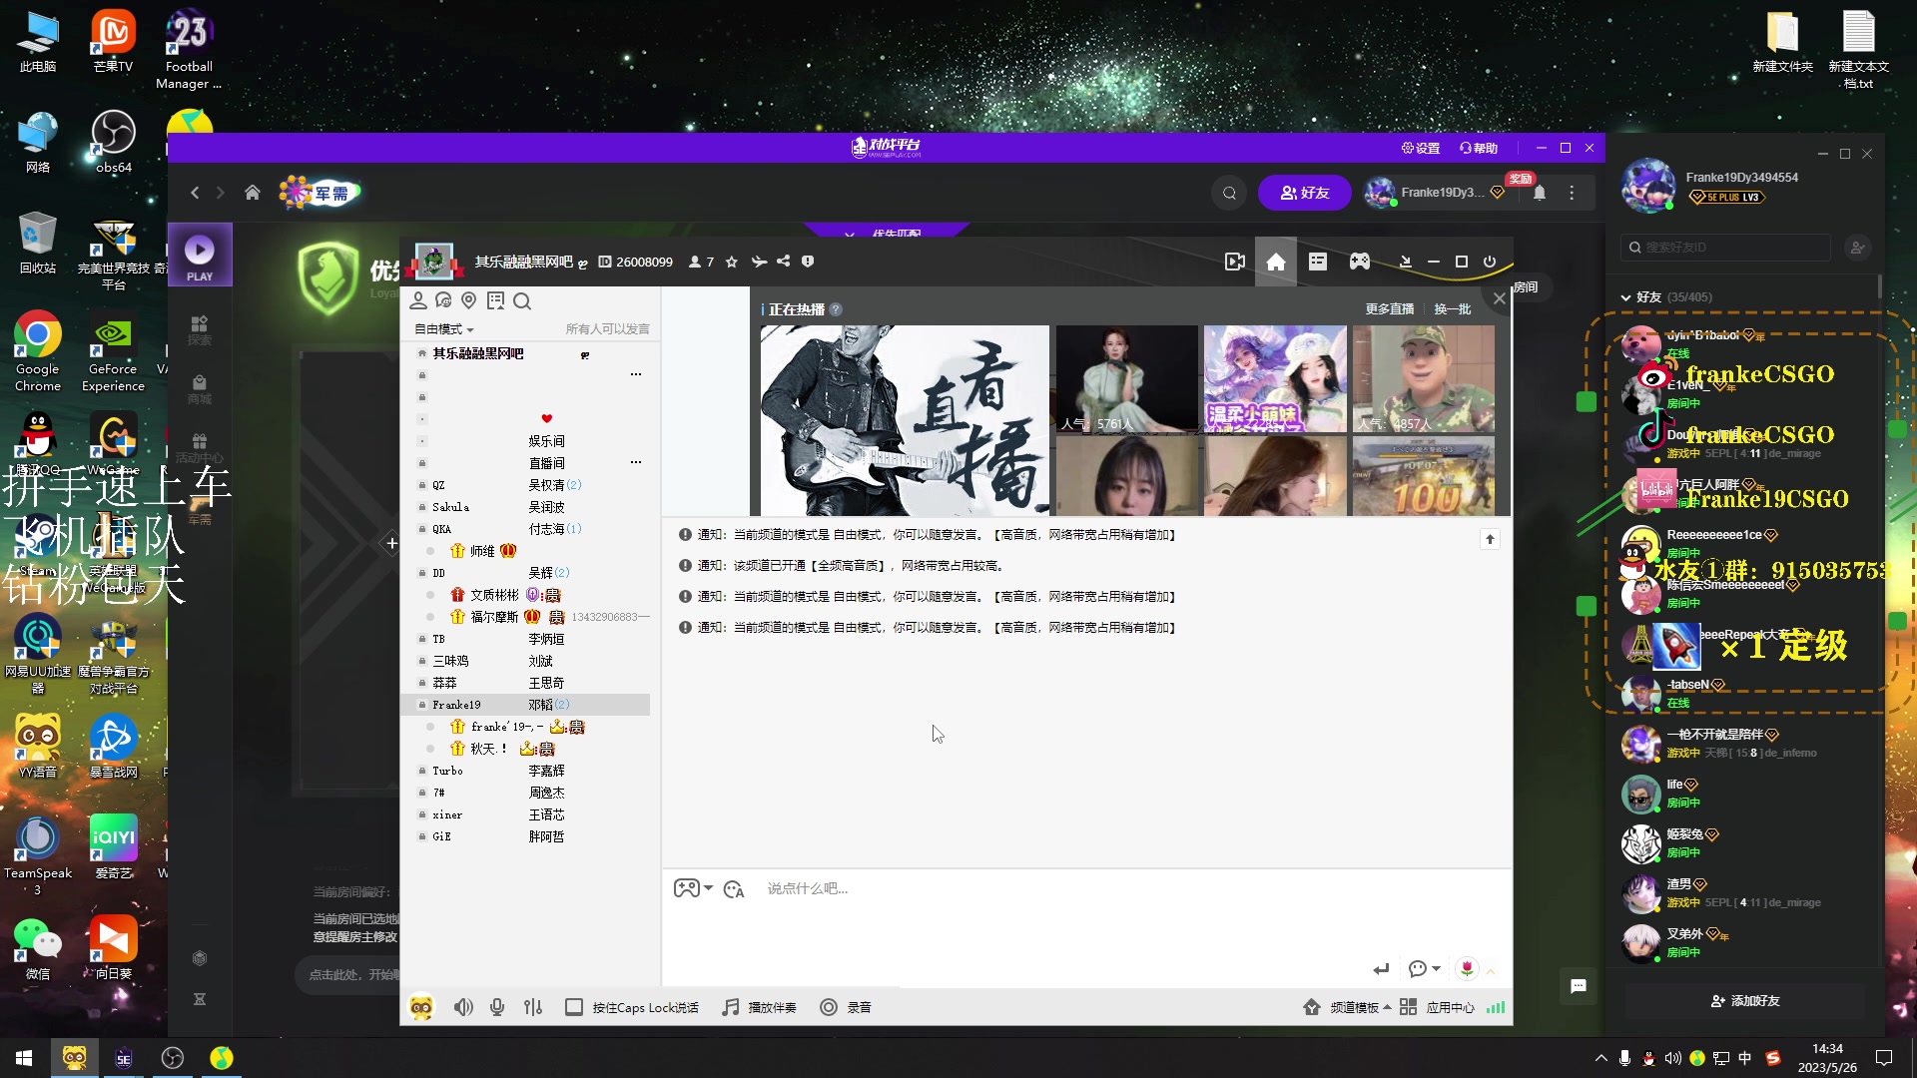Screen dimensions: 1917x1078
Task: Click the airplane invite icon in channel header
Action: pos(759,262)
